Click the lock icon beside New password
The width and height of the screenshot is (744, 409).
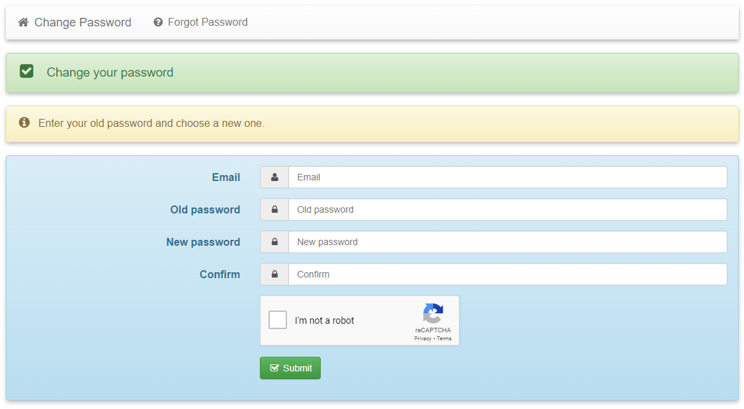click(274, 242)
